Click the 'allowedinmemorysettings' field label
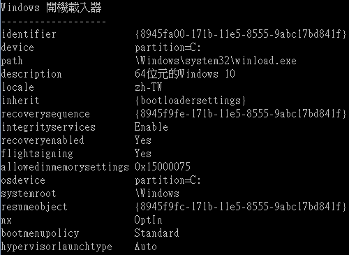The image size is (349, 255). pyautogui.click(x=65, y=167)
